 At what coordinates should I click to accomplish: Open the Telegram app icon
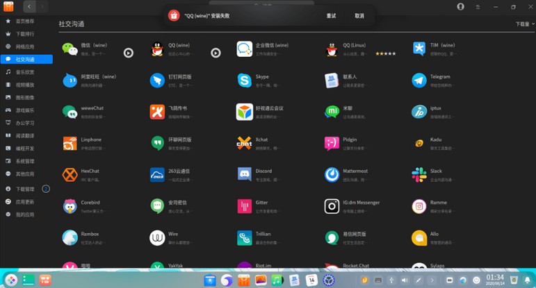pos(419,81)
